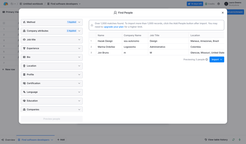Select the Jon Bruns name cell
The image size is (246, 144).
109,53
